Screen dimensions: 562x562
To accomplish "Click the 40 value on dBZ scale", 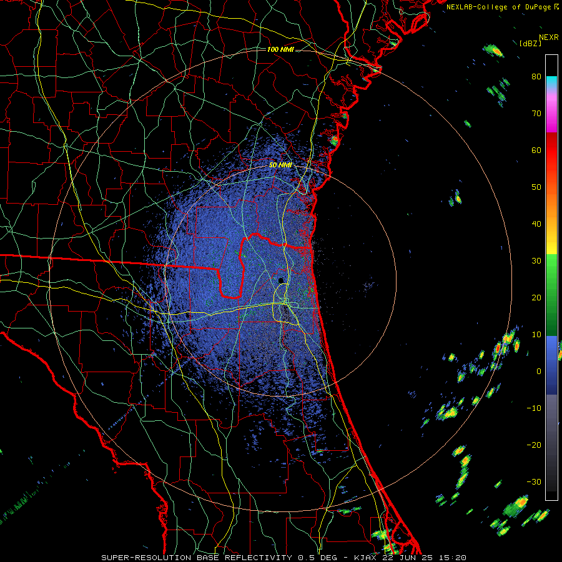I will tap(536, 224).
